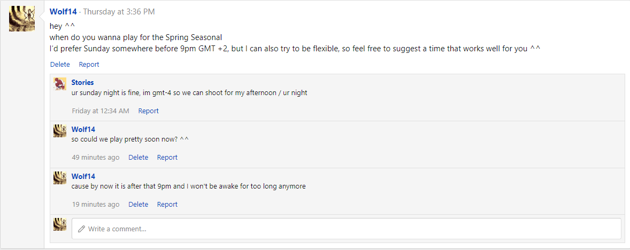Delete the comment posted 19 minutes ago
The width and height of the screenshot is (630, 250).
(138, 205)
